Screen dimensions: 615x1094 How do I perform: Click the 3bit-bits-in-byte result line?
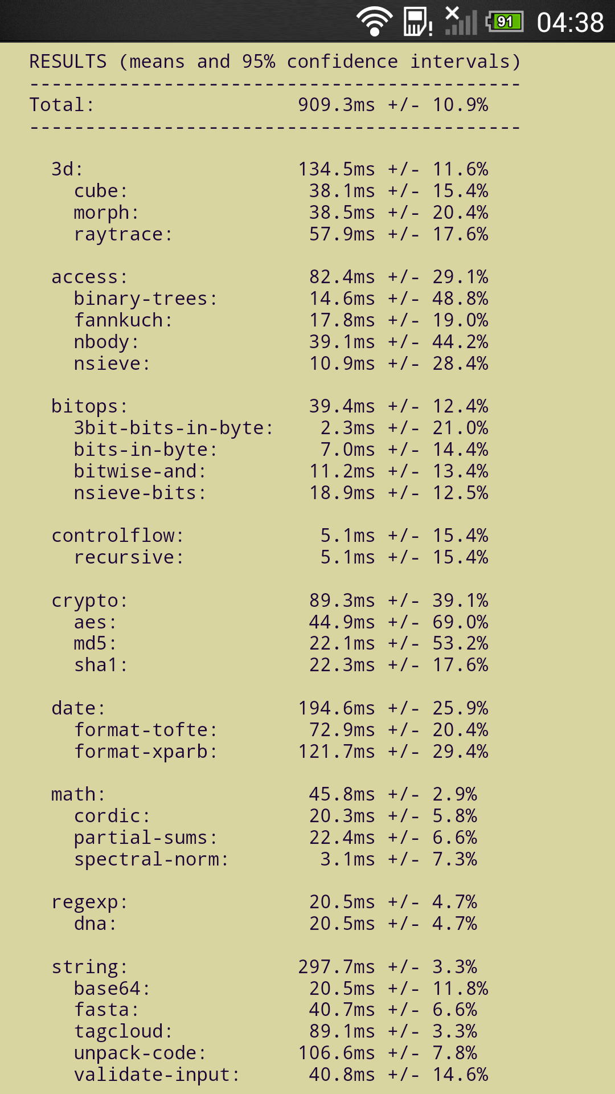(x=281, y=428)
